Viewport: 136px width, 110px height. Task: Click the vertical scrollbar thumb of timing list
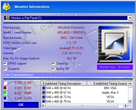[x=130, y=87]
